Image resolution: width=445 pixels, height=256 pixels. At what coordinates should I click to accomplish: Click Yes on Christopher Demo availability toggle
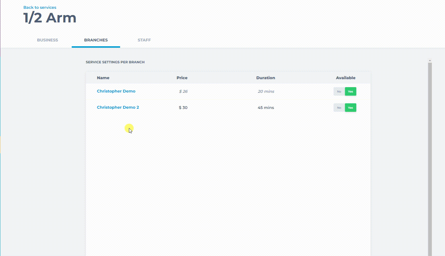point(351,91)
